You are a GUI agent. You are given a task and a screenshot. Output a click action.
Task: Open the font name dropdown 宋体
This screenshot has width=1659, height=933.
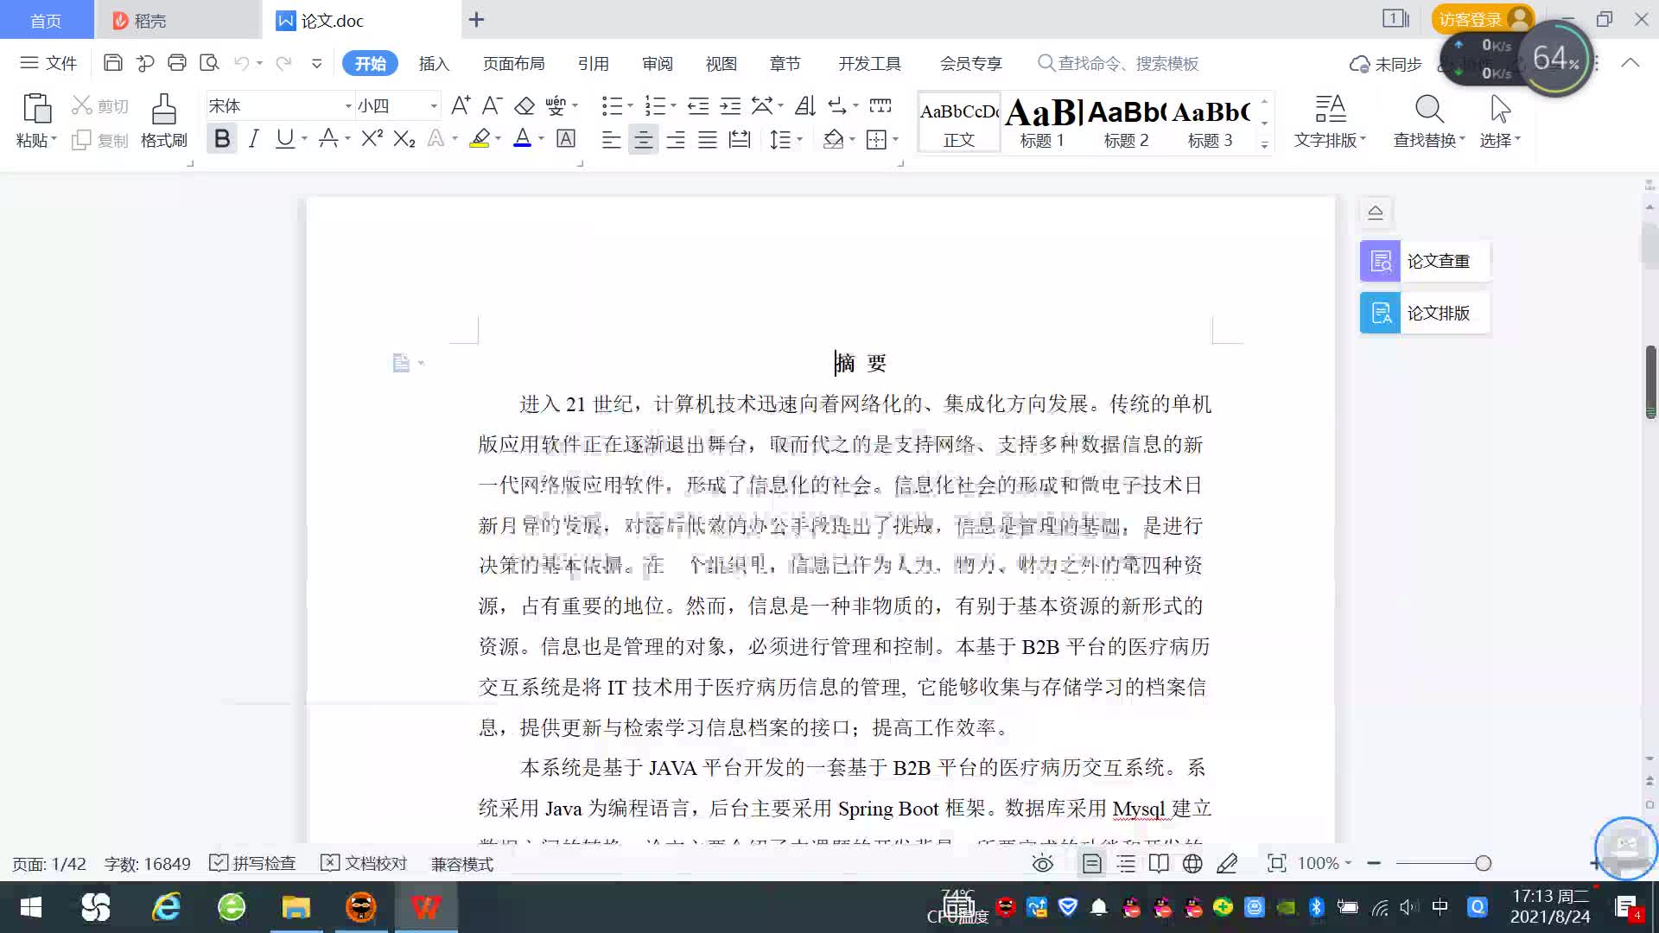348,106
